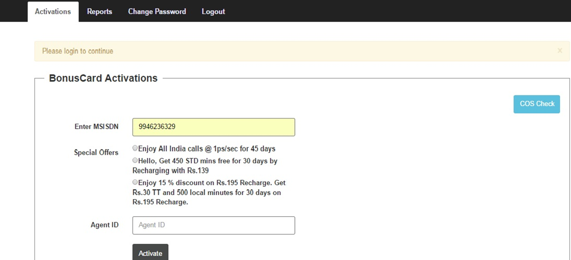
Task: Log out using the Logout link
Action: (214, 12)
